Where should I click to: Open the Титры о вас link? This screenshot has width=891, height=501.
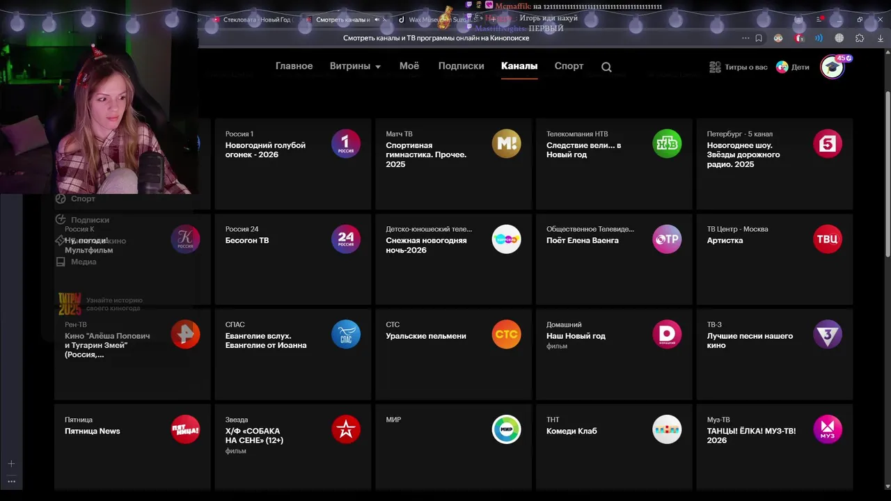pyautogui.click(x=739, y=67)
